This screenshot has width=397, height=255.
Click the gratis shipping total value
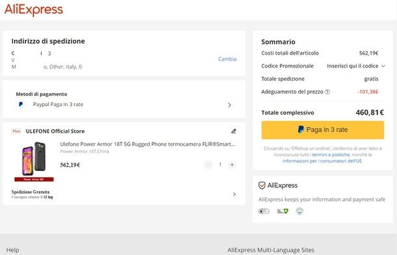371,79
